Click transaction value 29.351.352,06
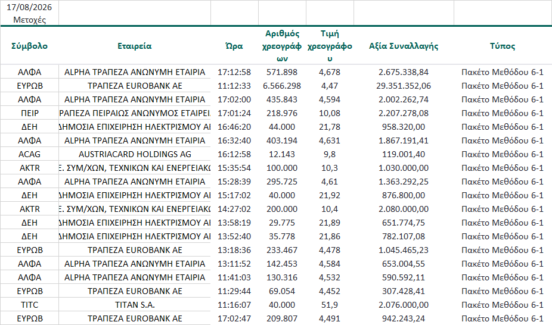Viewport: 552px width, 325px height. 404,86
